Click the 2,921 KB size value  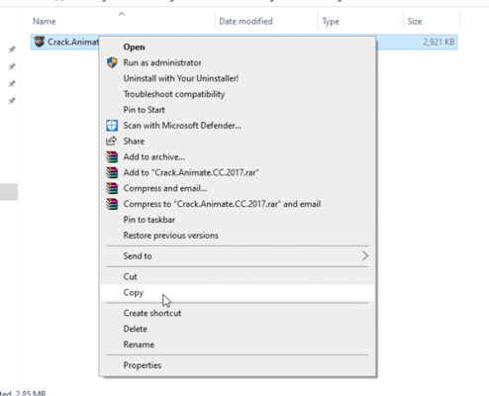pos(439,42)
